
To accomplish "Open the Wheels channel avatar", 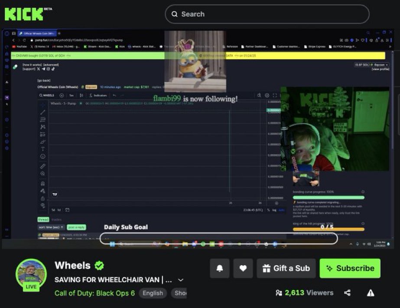I will click(x=31, y=275).
